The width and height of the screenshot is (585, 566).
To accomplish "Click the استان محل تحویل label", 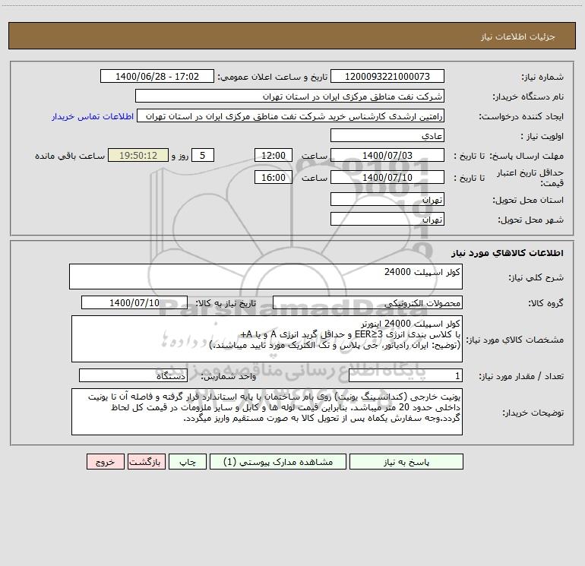I will 528,200.
